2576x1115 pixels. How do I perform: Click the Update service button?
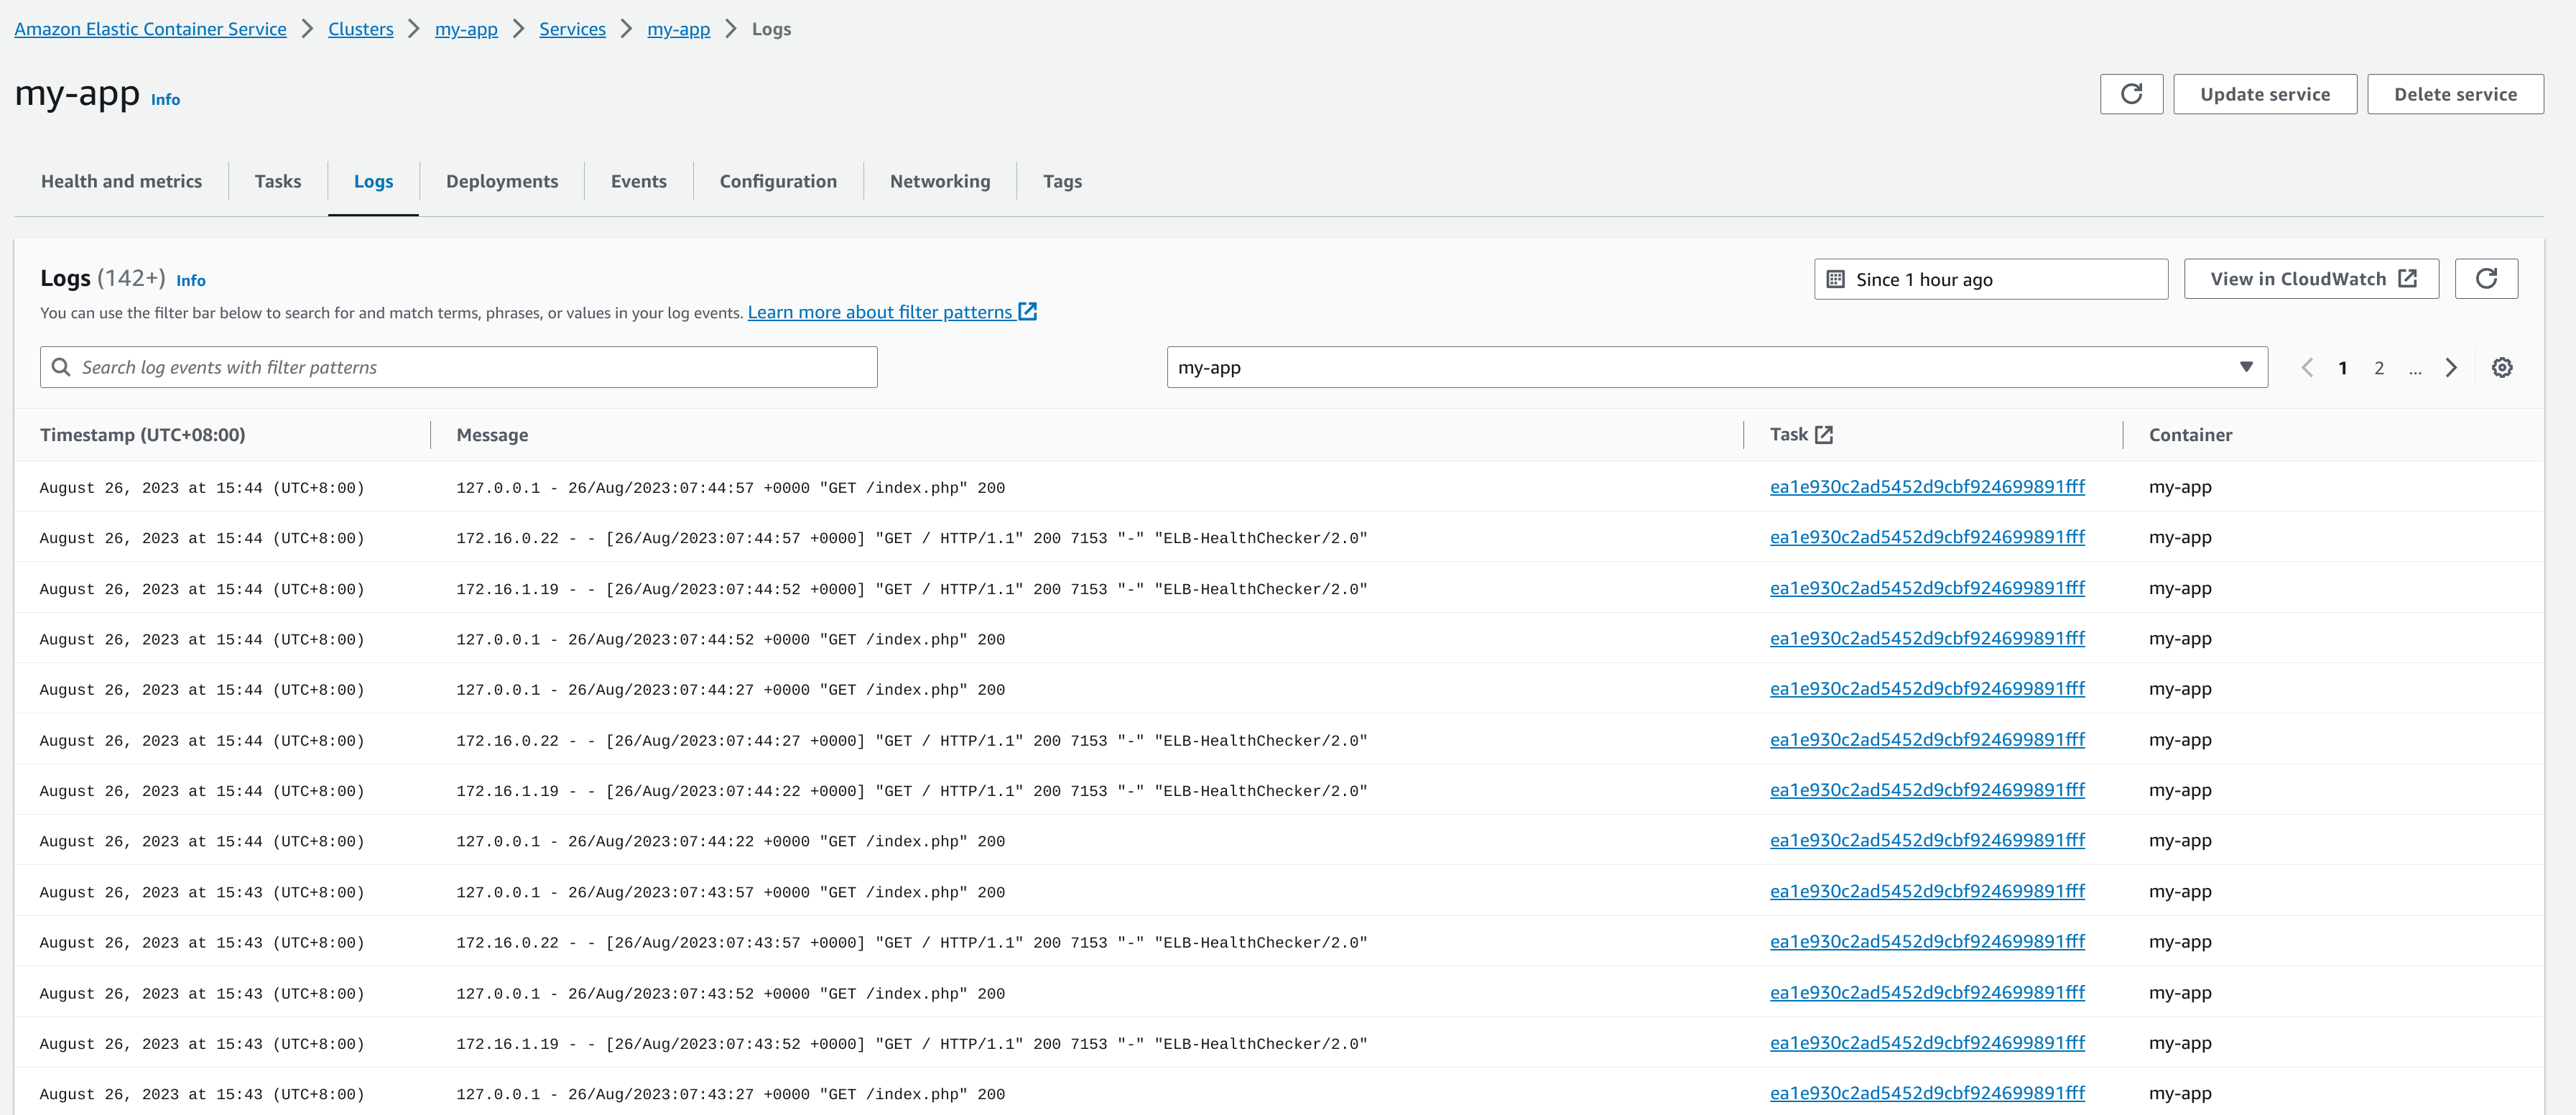(x=2264, y=94)
